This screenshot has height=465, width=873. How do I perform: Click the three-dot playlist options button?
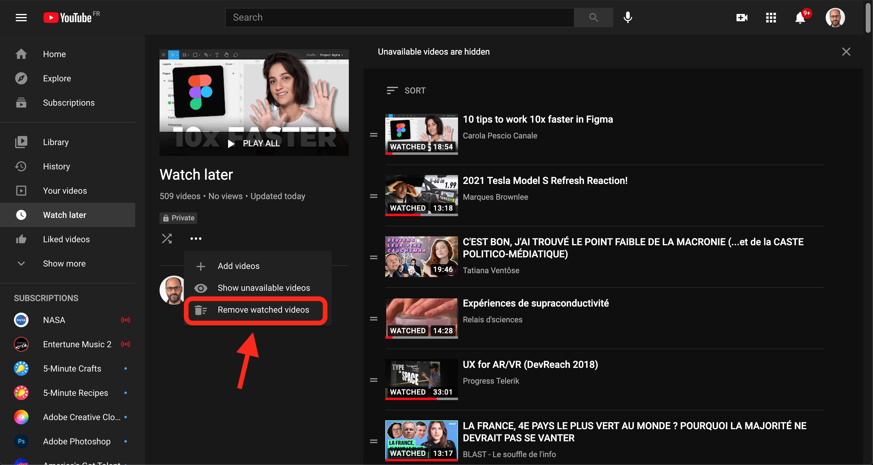pyautogui.click(x=196, y=239)
